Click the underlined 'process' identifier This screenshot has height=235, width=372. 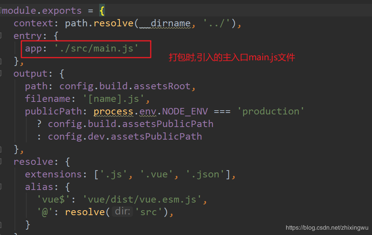click(113, 111)
